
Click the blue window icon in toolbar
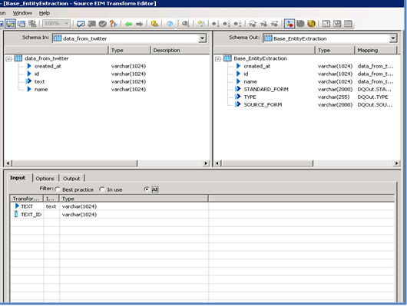point(22,24)
